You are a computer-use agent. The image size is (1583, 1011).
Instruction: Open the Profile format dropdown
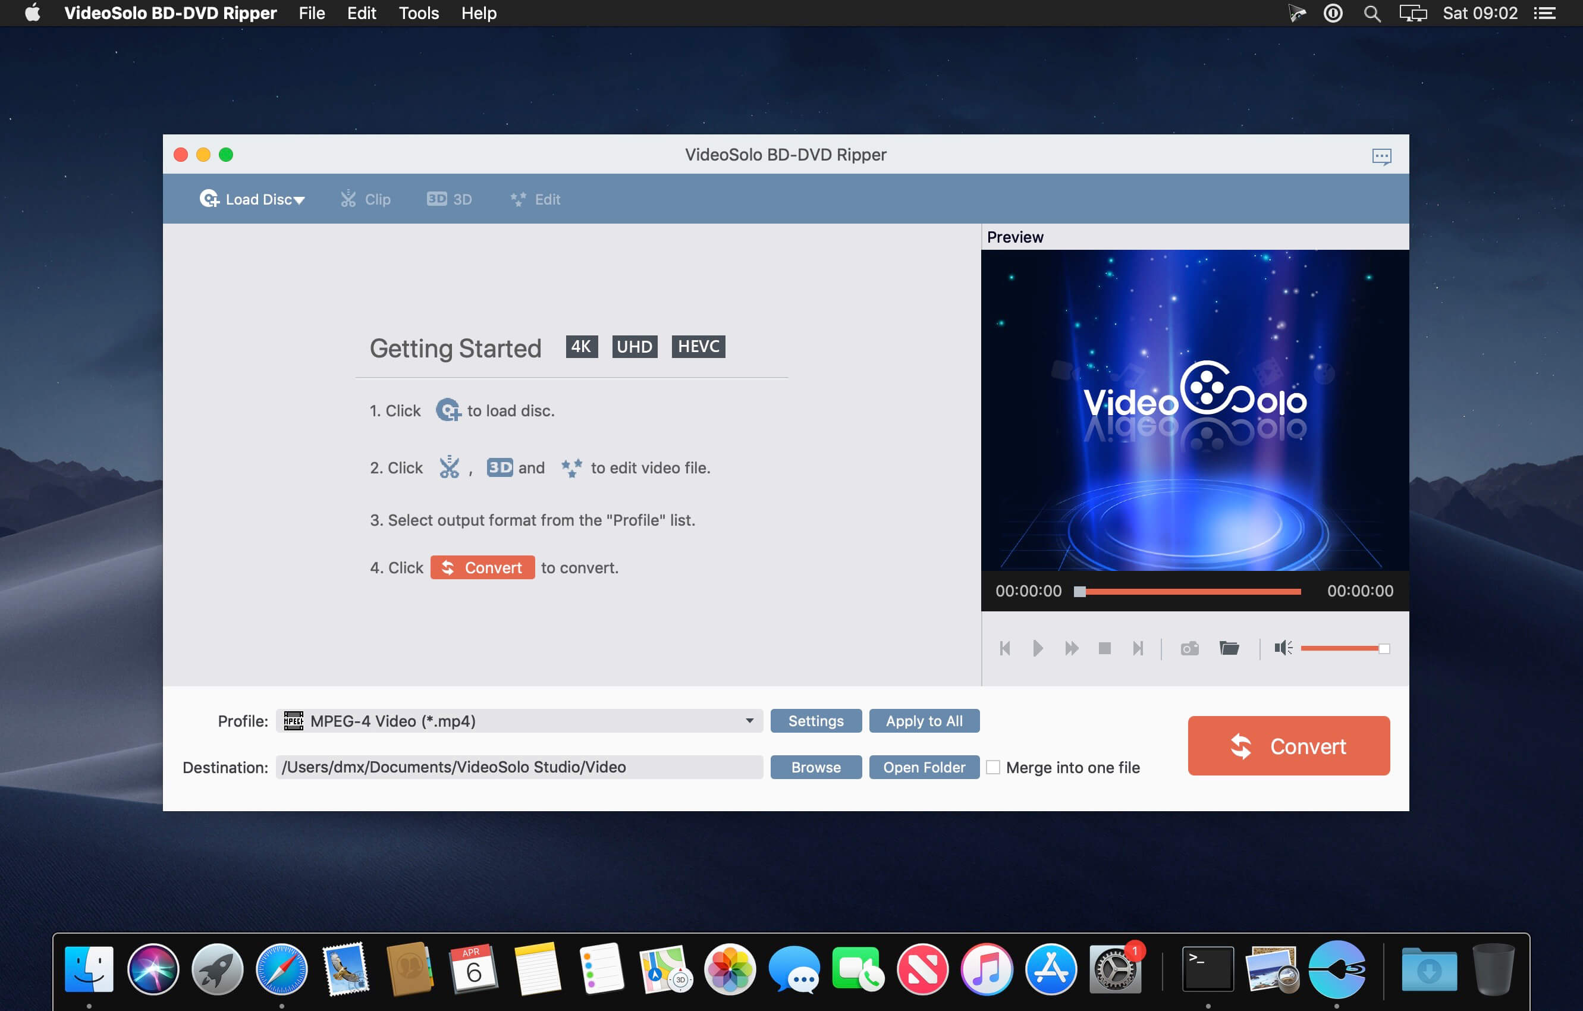click(x=519, y=721)
